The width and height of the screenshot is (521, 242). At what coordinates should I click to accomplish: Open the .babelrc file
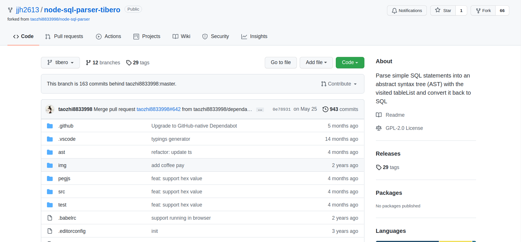(67, 218)
